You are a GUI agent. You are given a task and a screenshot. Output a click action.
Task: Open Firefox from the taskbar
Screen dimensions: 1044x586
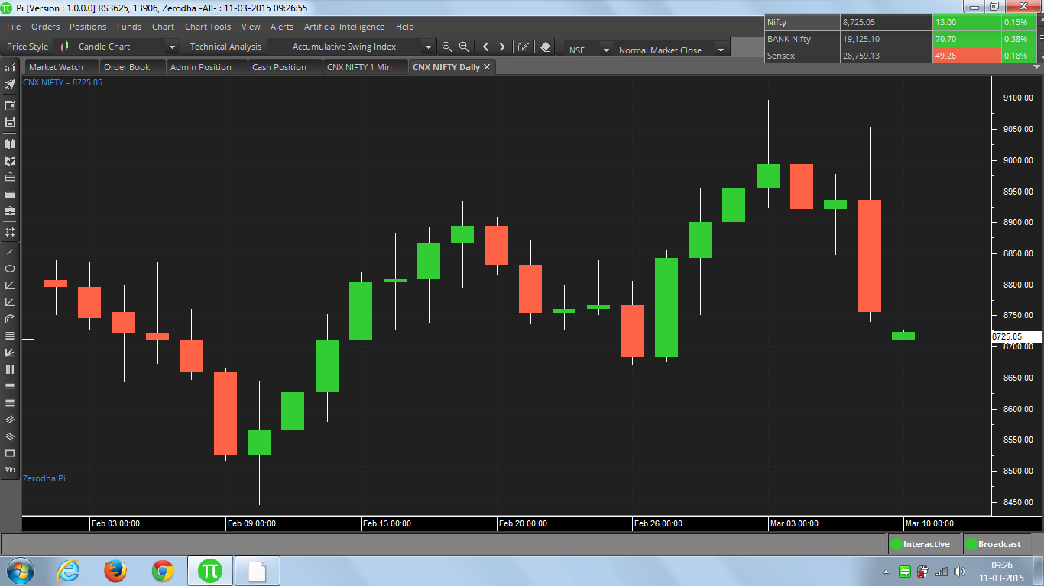click(x=115, y=570)
